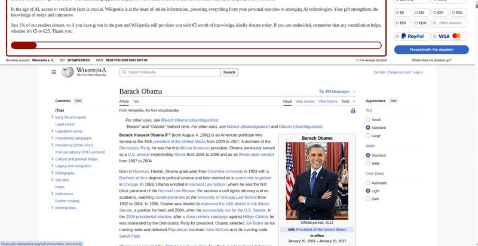Screen dimensions: 478x246
Task: Open the Create account link
Action: coord(399,72)
